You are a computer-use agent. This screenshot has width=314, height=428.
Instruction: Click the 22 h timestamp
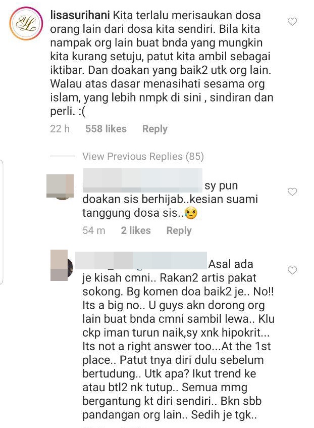60,129
